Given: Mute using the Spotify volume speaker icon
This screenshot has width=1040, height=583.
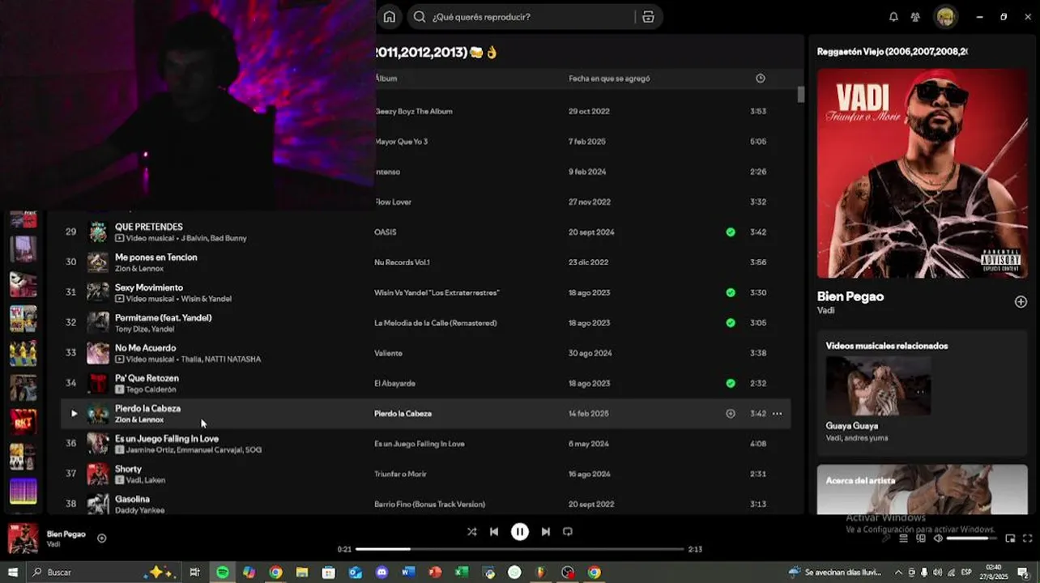Looking at the screenshot, I should coord(938,538).
